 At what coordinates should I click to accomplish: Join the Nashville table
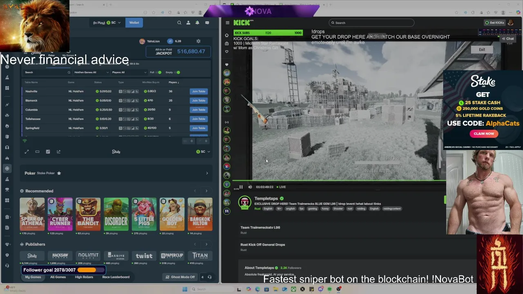[x=199, y=91]
